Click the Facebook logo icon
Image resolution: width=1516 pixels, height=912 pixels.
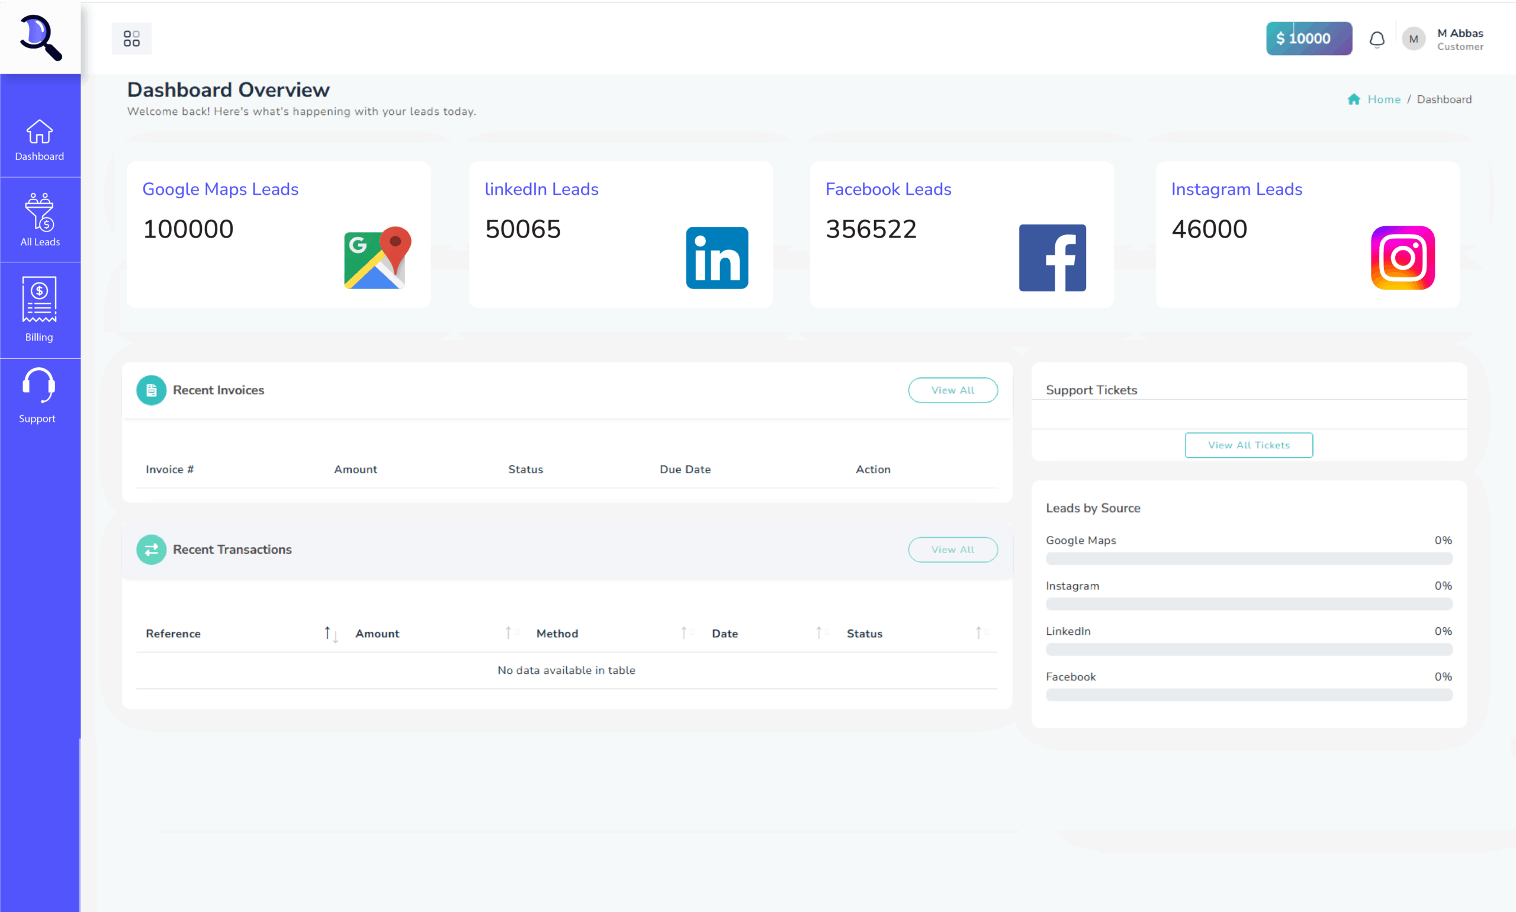[1052, 258]
